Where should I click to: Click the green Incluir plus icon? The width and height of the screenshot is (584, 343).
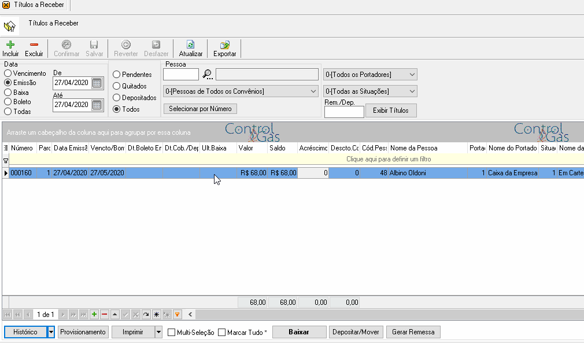(10, 45)
